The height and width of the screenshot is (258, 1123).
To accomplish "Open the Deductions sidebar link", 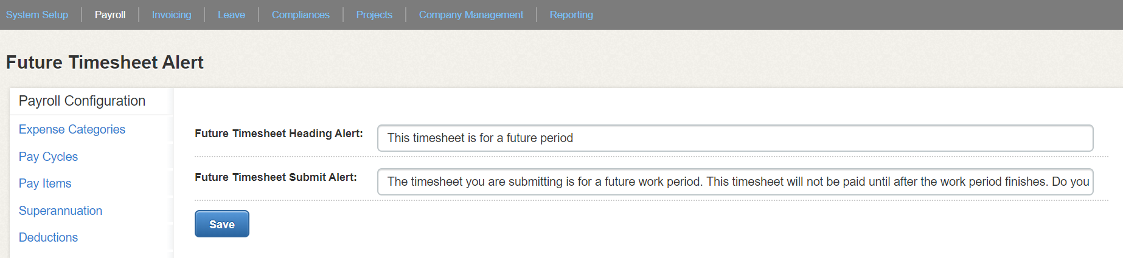I will click(x=48, y=237).
